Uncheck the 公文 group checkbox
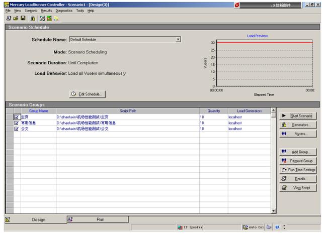 [x=17, y=129]
